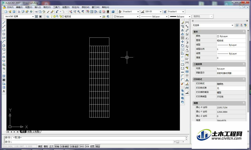Open the 格式(O) menu

pyautogui.click(x=47, y=7)
